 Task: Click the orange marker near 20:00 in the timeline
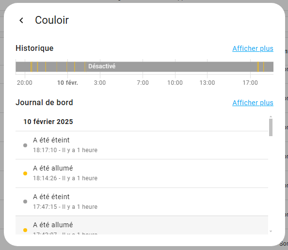31,67
